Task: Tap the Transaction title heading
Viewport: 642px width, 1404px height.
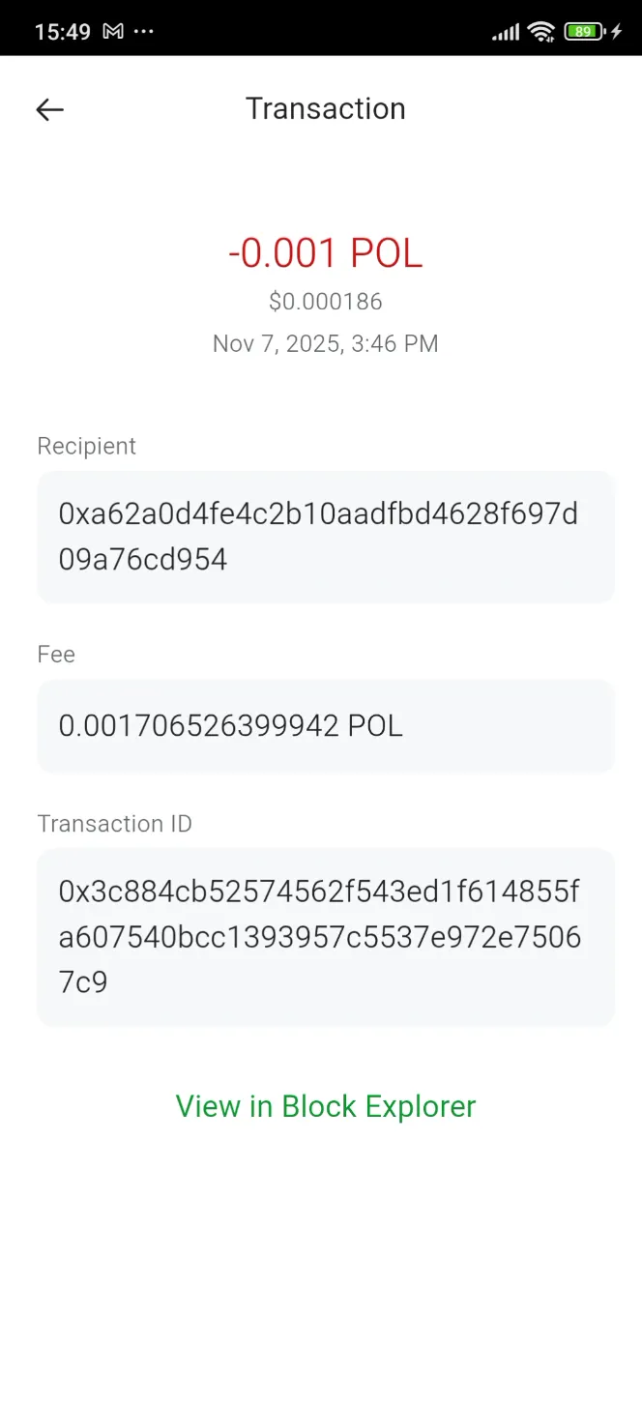Action: (326, 108)
